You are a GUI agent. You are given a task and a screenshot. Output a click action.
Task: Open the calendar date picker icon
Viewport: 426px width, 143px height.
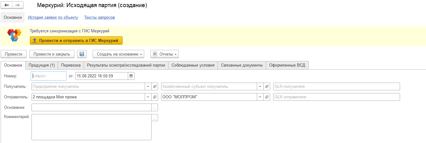coord(131,76)
